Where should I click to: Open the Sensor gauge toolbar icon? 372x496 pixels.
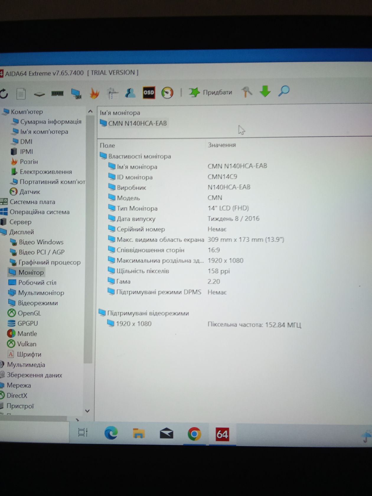point(167,93)
